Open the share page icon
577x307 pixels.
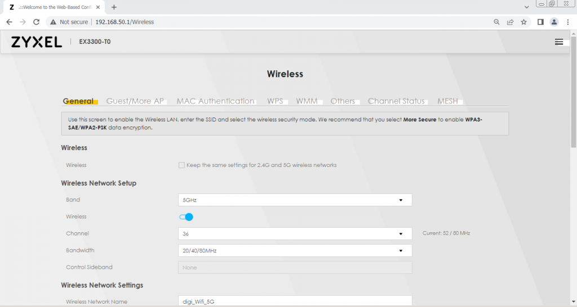pos(510,22)
